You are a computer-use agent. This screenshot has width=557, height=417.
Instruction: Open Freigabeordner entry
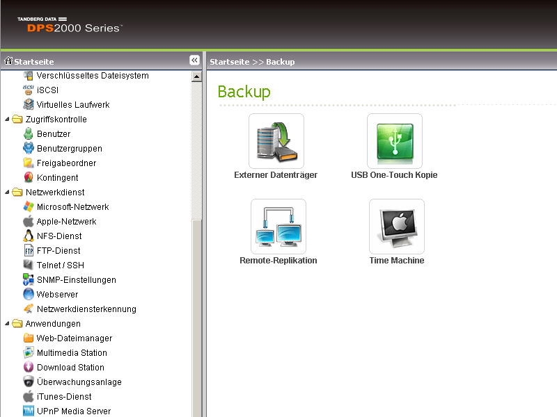pos(66,163)
